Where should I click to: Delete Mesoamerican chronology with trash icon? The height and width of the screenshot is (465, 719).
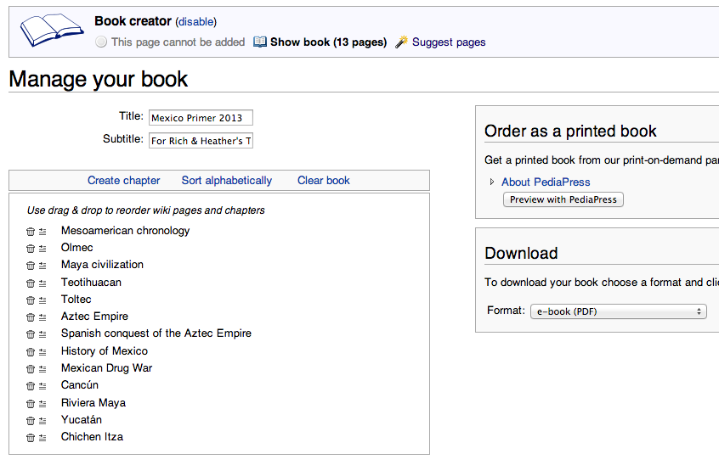coord(31,232)
